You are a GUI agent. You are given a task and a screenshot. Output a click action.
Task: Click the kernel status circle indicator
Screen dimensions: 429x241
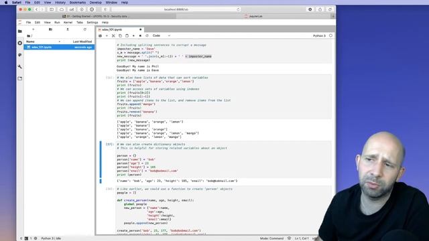pyautogui.click(x=330, y=35)
